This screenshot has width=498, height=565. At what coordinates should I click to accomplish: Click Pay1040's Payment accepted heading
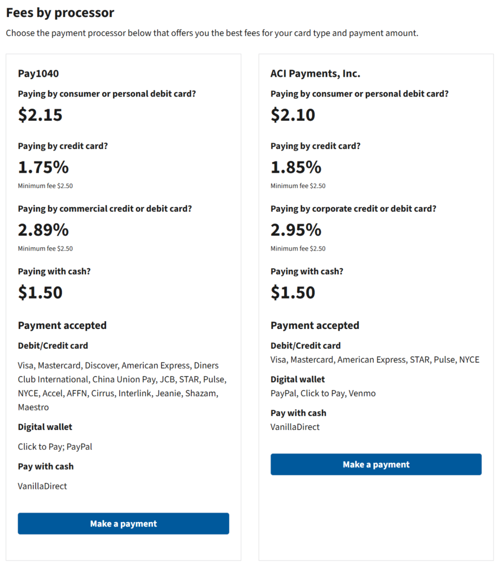click(62, 326)
